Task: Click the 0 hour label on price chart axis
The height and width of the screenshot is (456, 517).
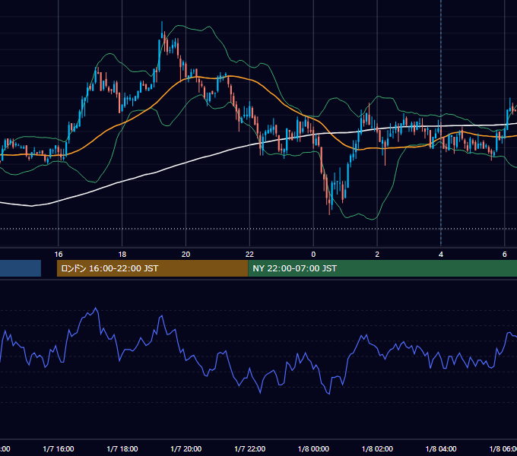Action: [313, 255]
